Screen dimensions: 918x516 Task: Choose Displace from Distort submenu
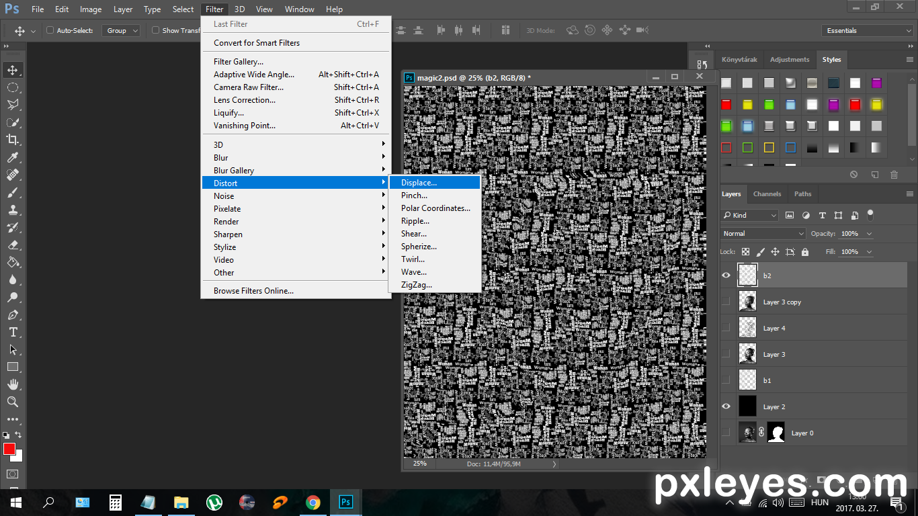435,183
